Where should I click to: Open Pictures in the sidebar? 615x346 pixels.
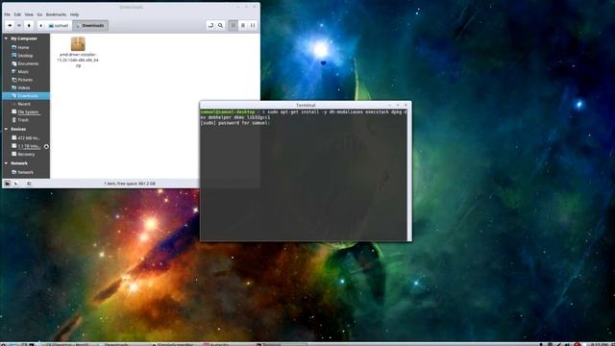click(26, 80)
